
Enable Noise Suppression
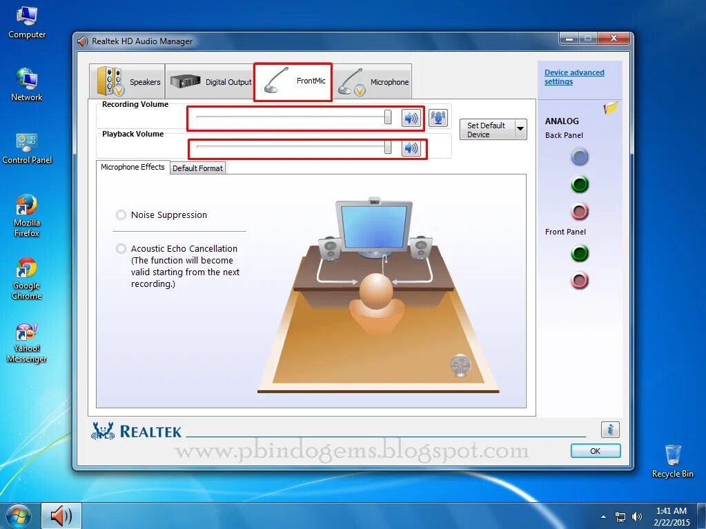pyautogui.click(x=121, y=214)
